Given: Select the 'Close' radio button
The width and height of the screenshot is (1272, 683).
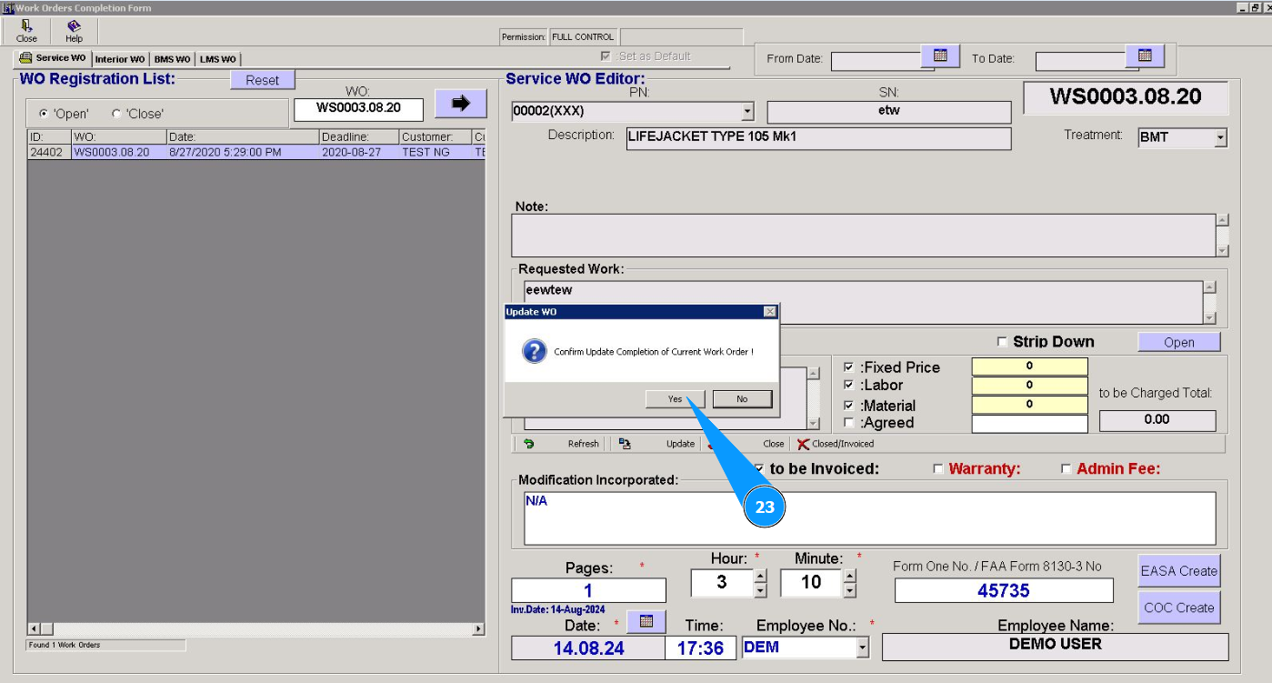Looking at the screenshot, I should (x=116, y=114).
